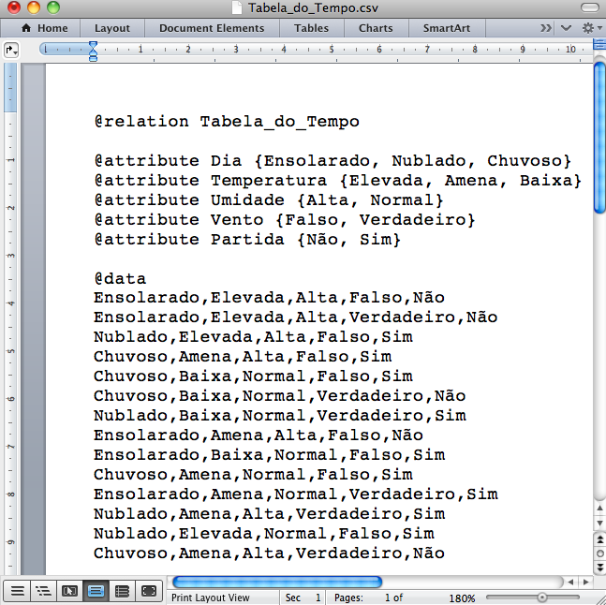Open the Document Elements tab
This screenshot has width=606, height=605.
point(212,28)
